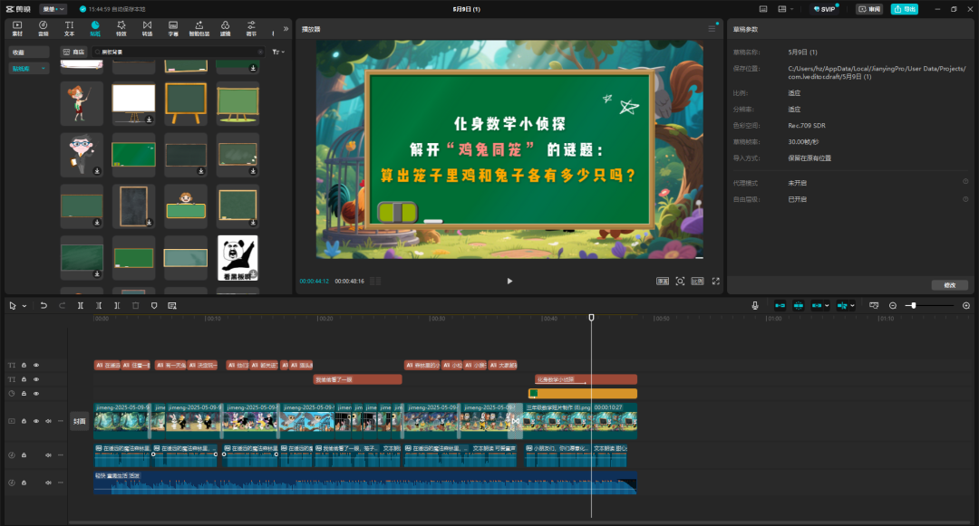The image size is (979, 526).
Task: Open the 转场 (Transitions) panel
Action: [147, 27]
